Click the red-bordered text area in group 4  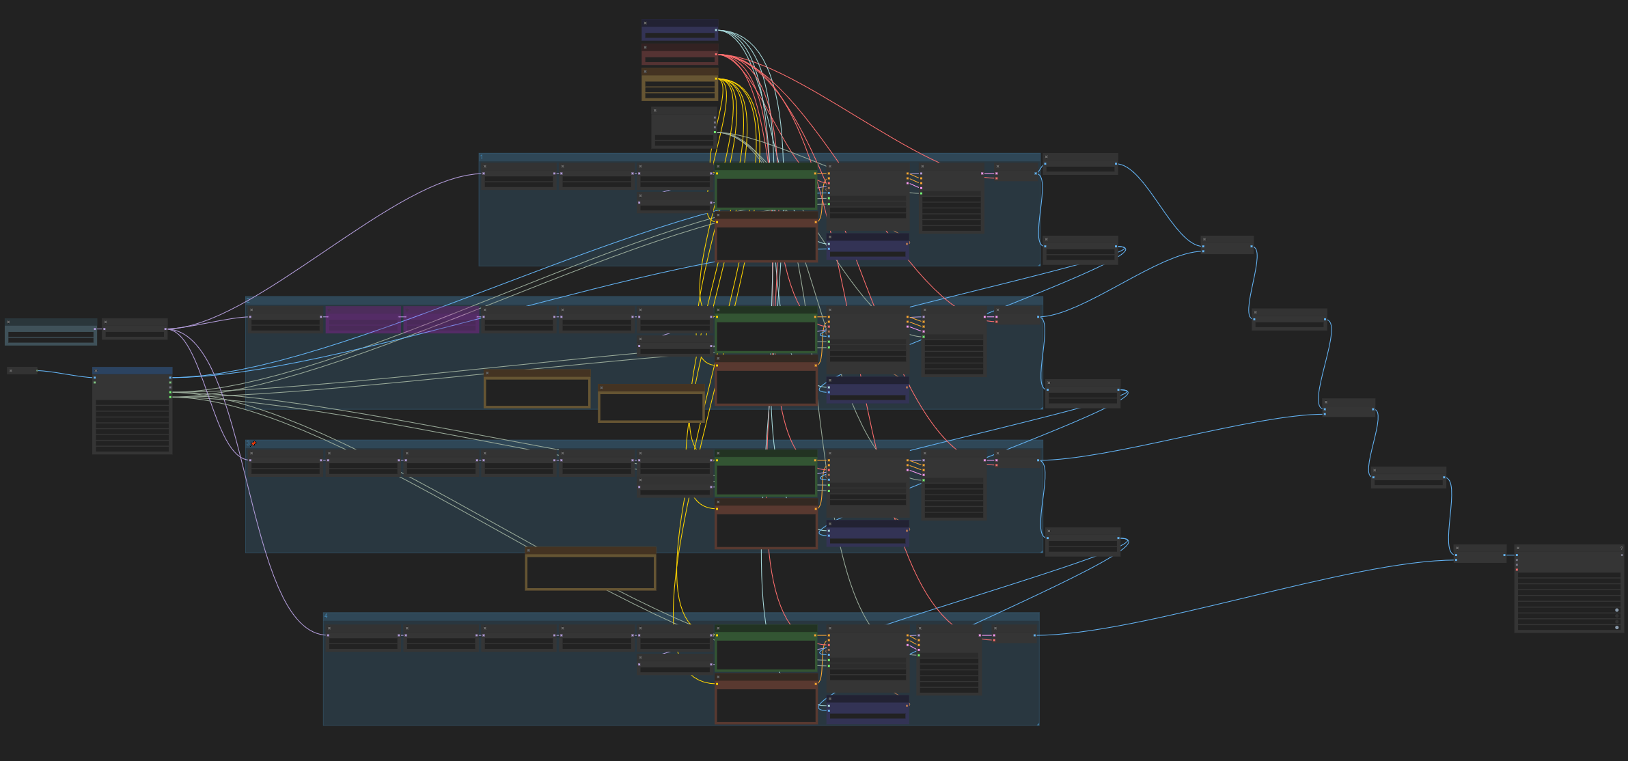765,705
